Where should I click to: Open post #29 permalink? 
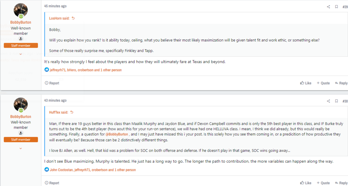pos(345,7)
